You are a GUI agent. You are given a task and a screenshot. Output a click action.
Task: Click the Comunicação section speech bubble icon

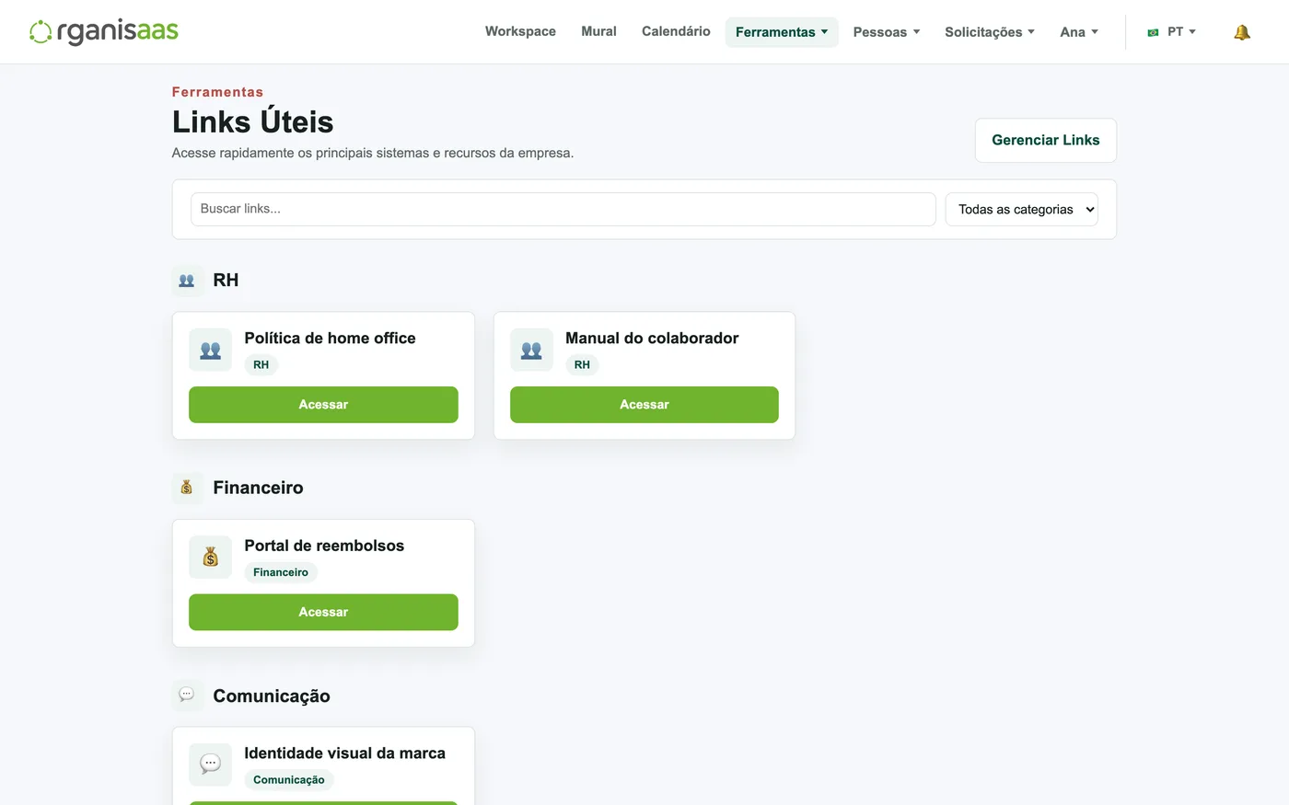tap(187, 696)
